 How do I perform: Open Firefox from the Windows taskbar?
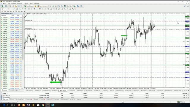tap(19, 105)
